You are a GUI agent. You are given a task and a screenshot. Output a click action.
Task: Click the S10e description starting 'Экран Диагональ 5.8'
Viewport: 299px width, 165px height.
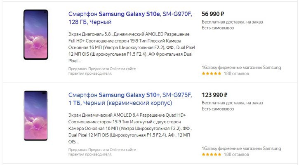(x=132, y=47)
